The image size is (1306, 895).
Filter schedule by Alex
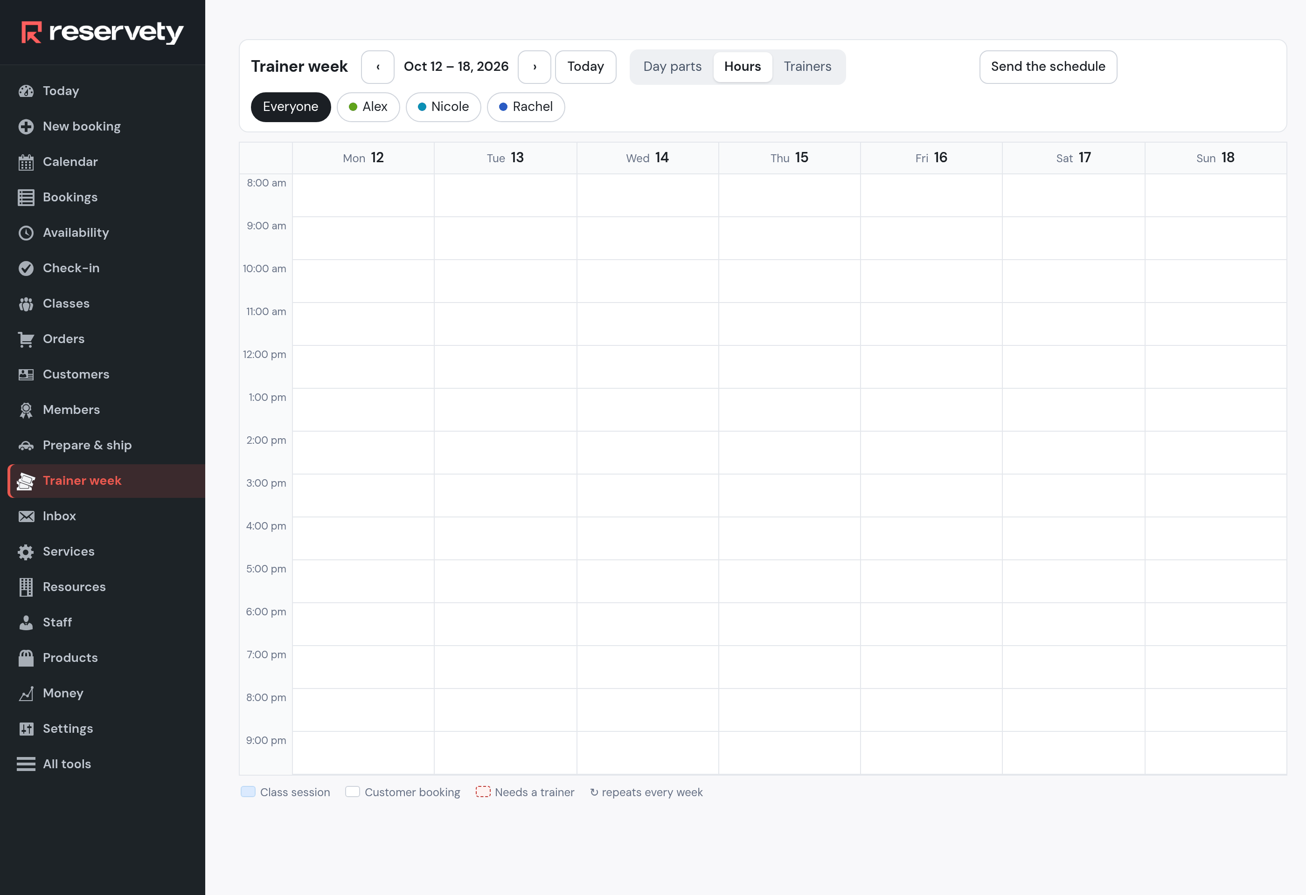[x=368, y=107]
